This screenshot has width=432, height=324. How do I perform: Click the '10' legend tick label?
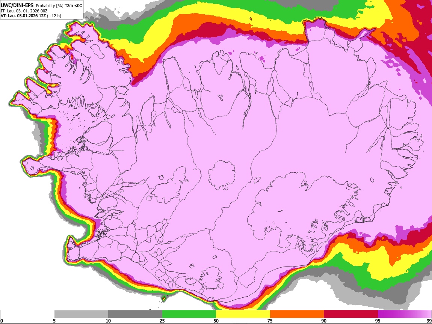pyautogui.click(x=108, y=321)
